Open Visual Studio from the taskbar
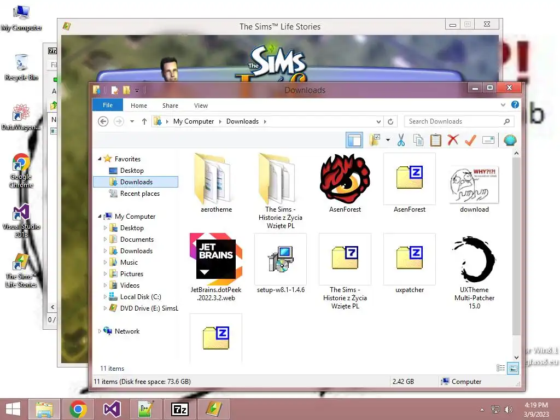This screenshot has height=420, width=560. pos(112,409)
